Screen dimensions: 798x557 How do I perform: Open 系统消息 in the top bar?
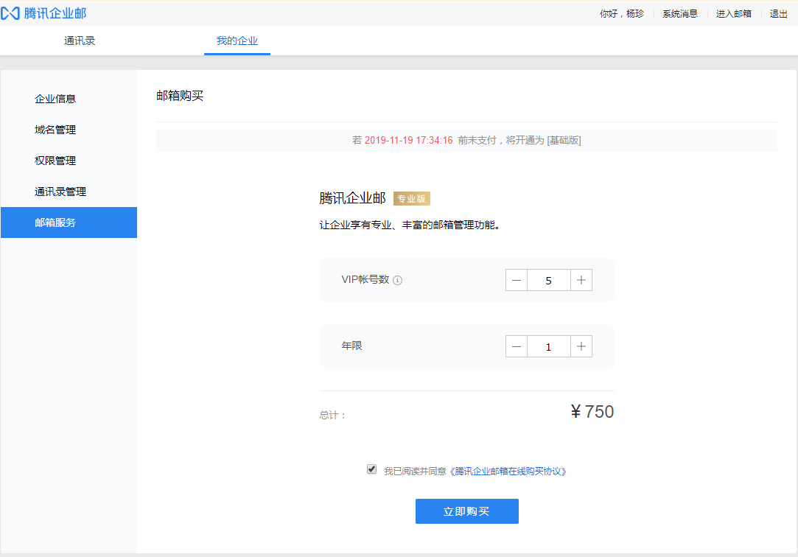(x=680, y=14)
